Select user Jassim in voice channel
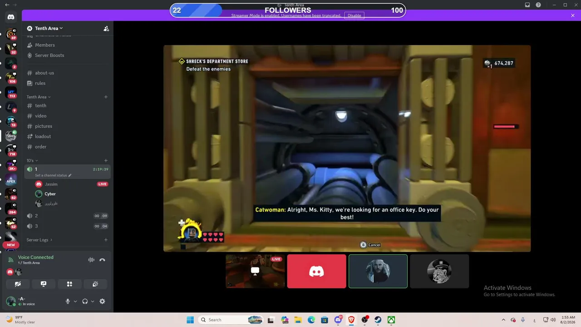 (x=51, y=184)
